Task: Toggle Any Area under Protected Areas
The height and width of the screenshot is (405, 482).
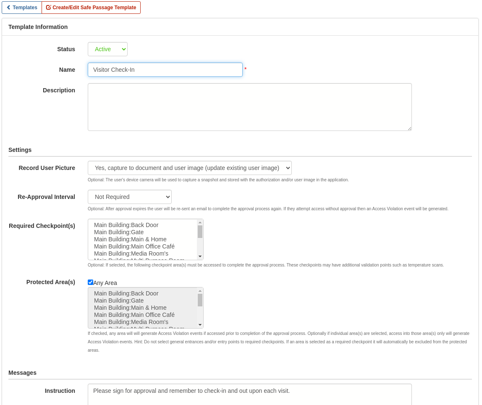Action: (90, 282)
